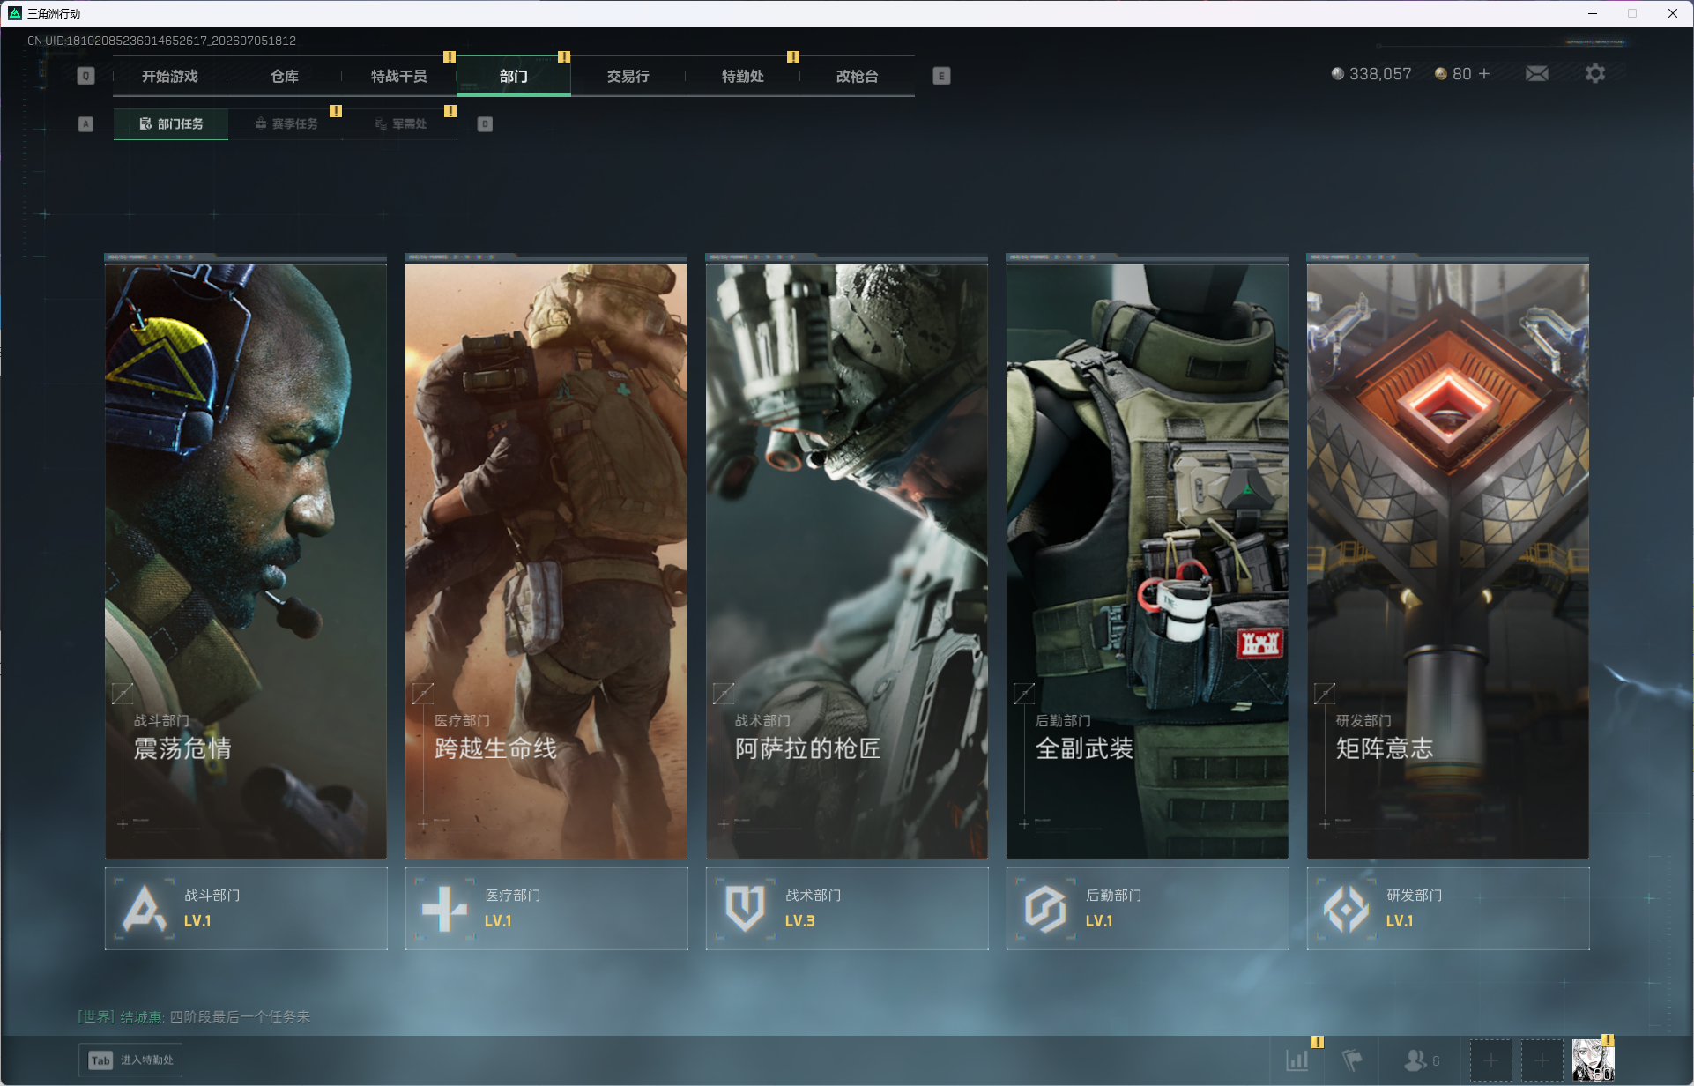1694x1086 pixels.
Task: Open the player avatar portrait
Action: click(1594, 1060)
